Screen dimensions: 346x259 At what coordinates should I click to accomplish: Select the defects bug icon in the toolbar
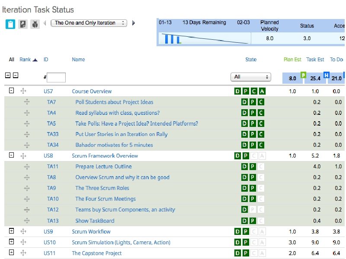pyautogui.click(x=34, y=24)
